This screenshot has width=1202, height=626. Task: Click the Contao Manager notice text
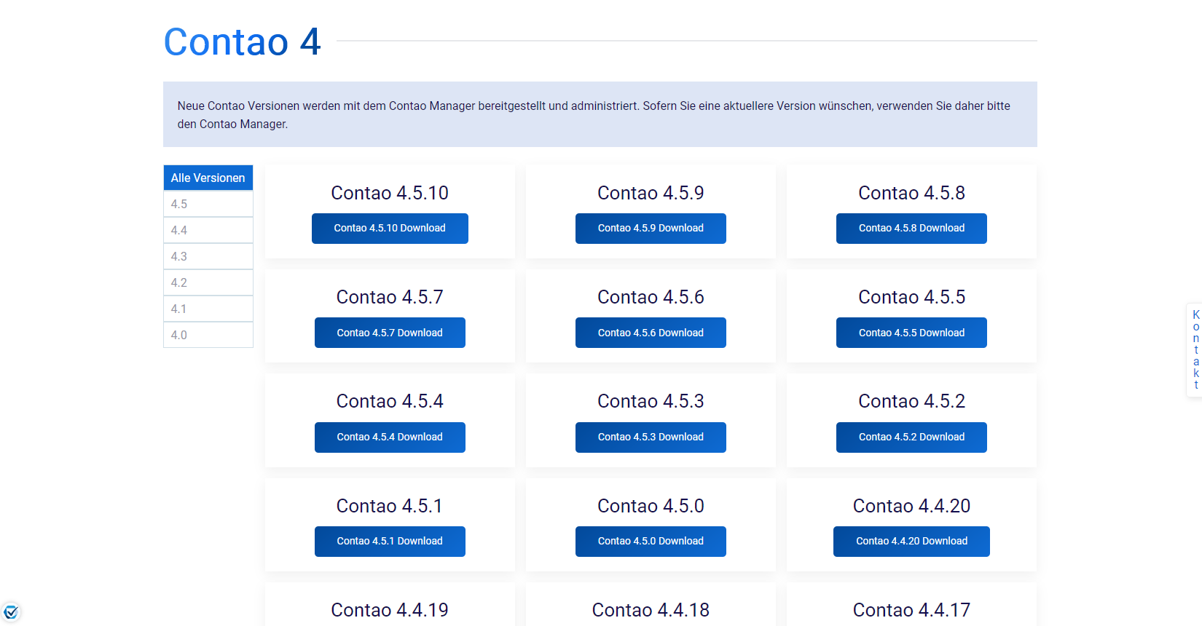(x=594, y=115)
